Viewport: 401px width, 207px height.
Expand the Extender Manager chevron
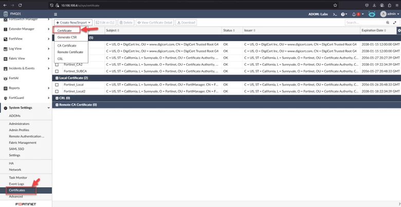49,29
